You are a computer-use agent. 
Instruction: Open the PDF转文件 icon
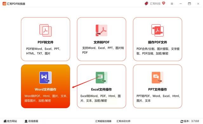click(x=45, y=30)
